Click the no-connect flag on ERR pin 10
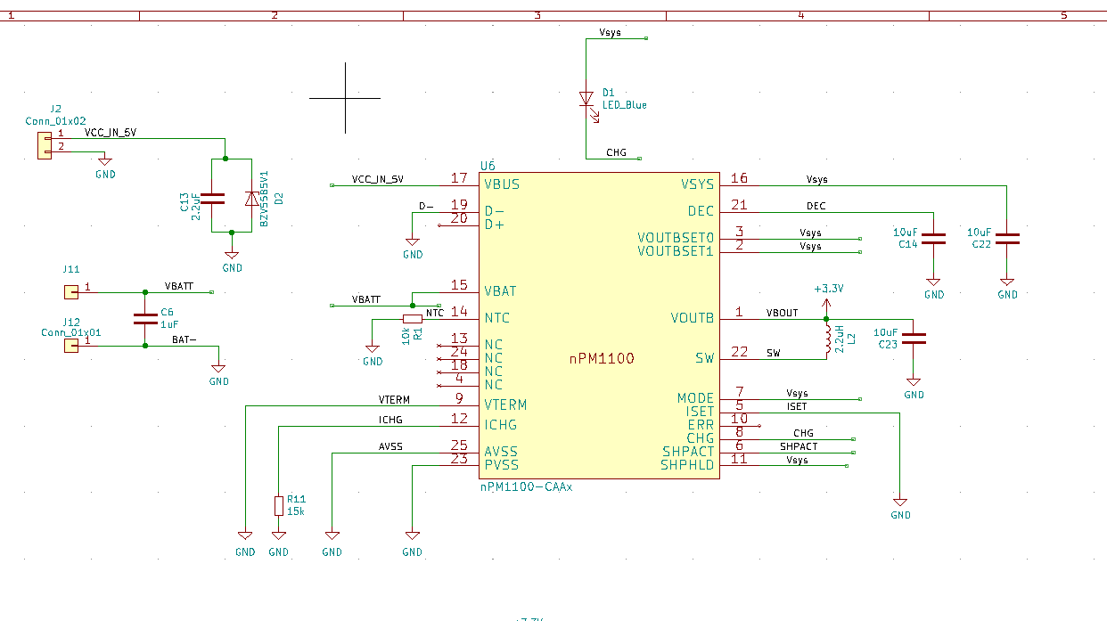This screenshot has height=621, width=1107. [758, 425]
